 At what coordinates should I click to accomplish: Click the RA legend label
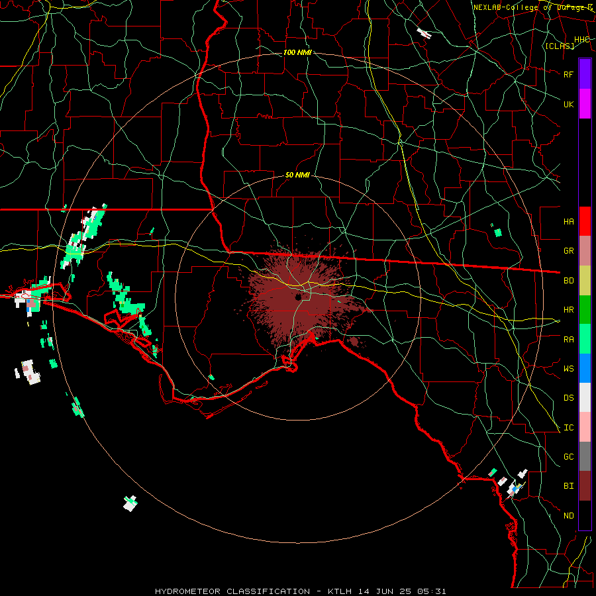click(568, 340)
